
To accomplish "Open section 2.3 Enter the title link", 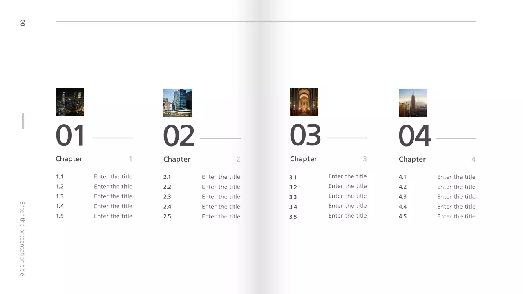I will (x=221, y=196).
